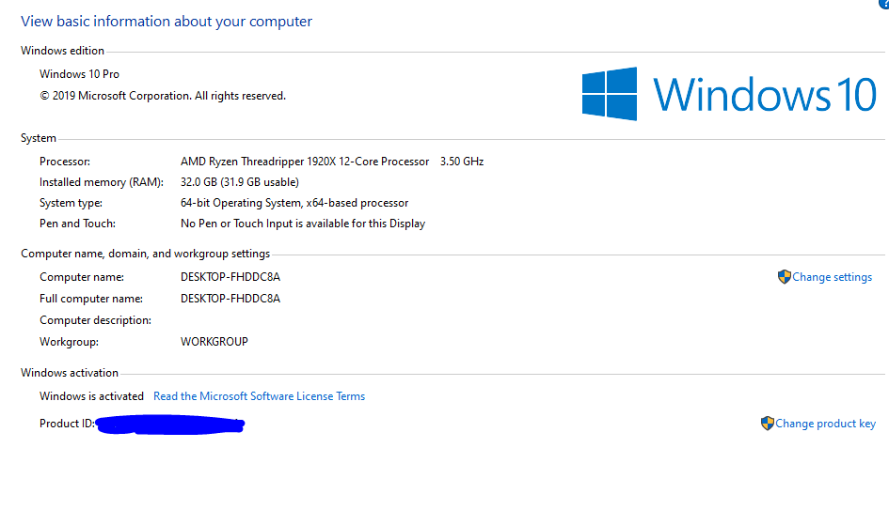The height and width of the screenshot is (525, 889).
Task: Click the Windows activation section header
Action: 70,373
